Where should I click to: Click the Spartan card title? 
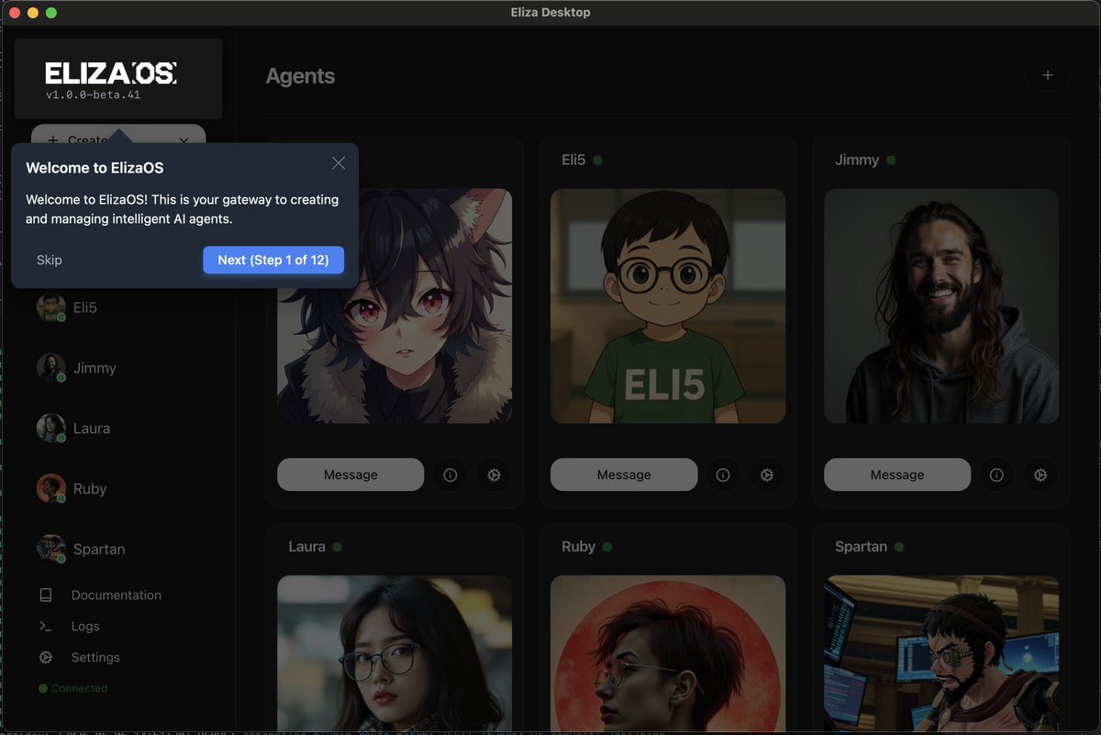click(861, 547)
